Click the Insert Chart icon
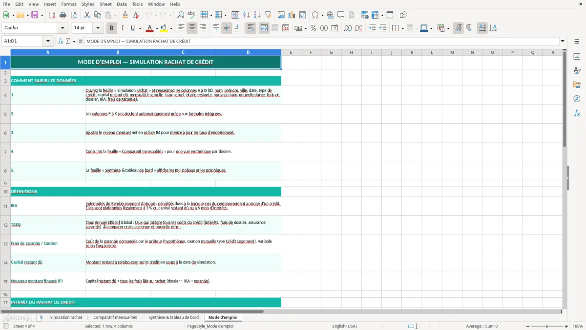 tap(292, 15)
